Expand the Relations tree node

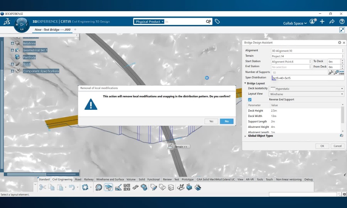12,43
